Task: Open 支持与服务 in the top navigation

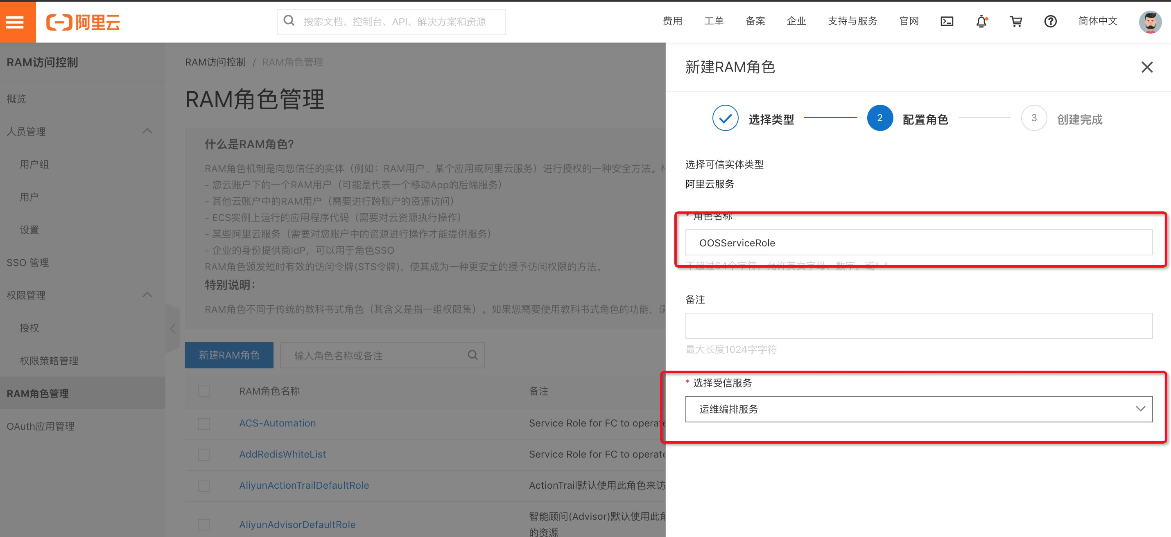Action: click(x=852, y=21)
